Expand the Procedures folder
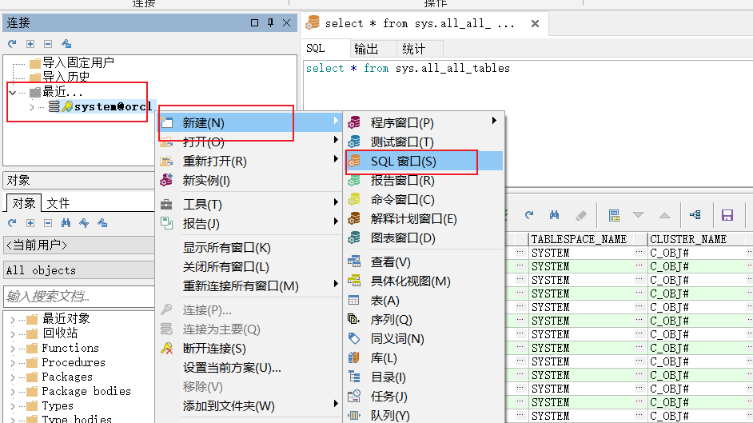The image size is (753, 423). (x=13, y=362)
